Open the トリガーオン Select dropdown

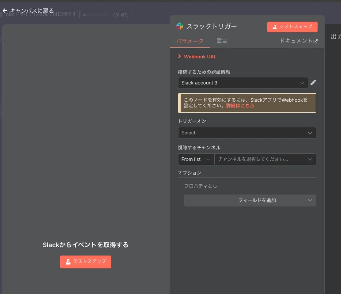click(x=247, y=133)
